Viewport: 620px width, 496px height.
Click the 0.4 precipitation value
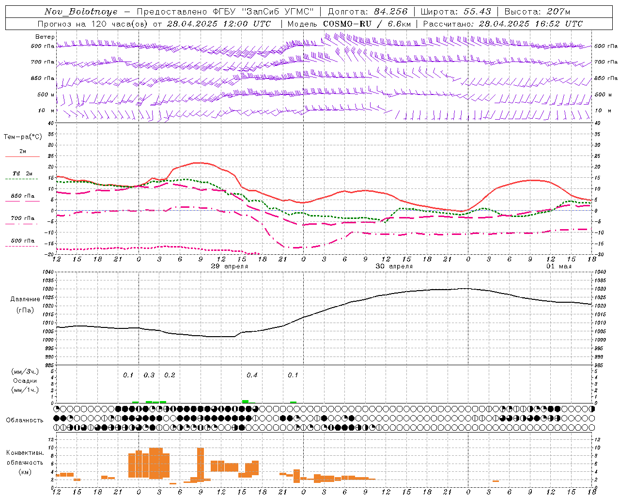[252, 375]
